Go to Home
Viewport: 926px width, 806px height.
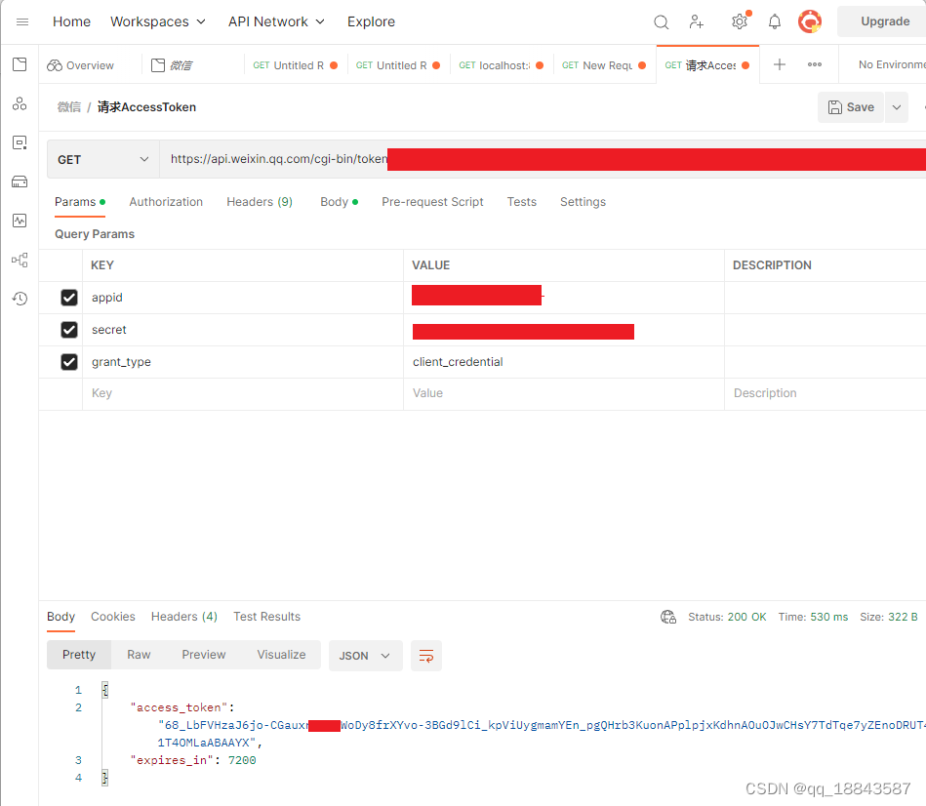pyautogui.click(x=71, y=21)
